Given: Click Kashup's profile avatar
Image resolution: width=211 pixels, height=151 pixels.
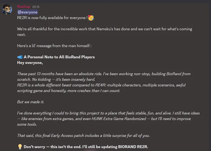Looking at the screenshot, I should point(7,9).
